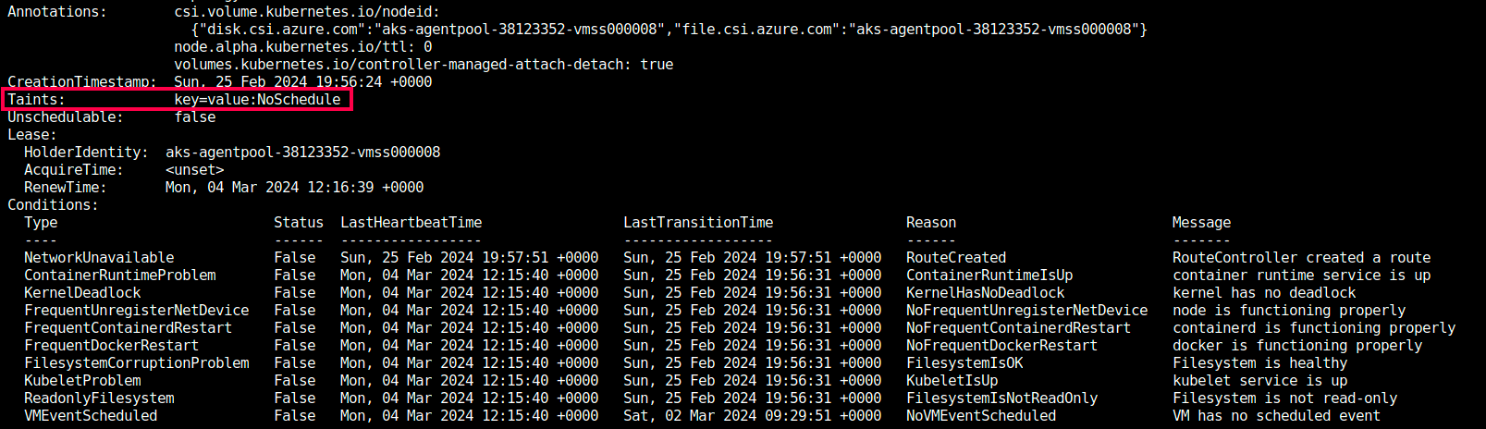
Task: Click the RenewTime timestamp value
Action: (x=294, y=188)
